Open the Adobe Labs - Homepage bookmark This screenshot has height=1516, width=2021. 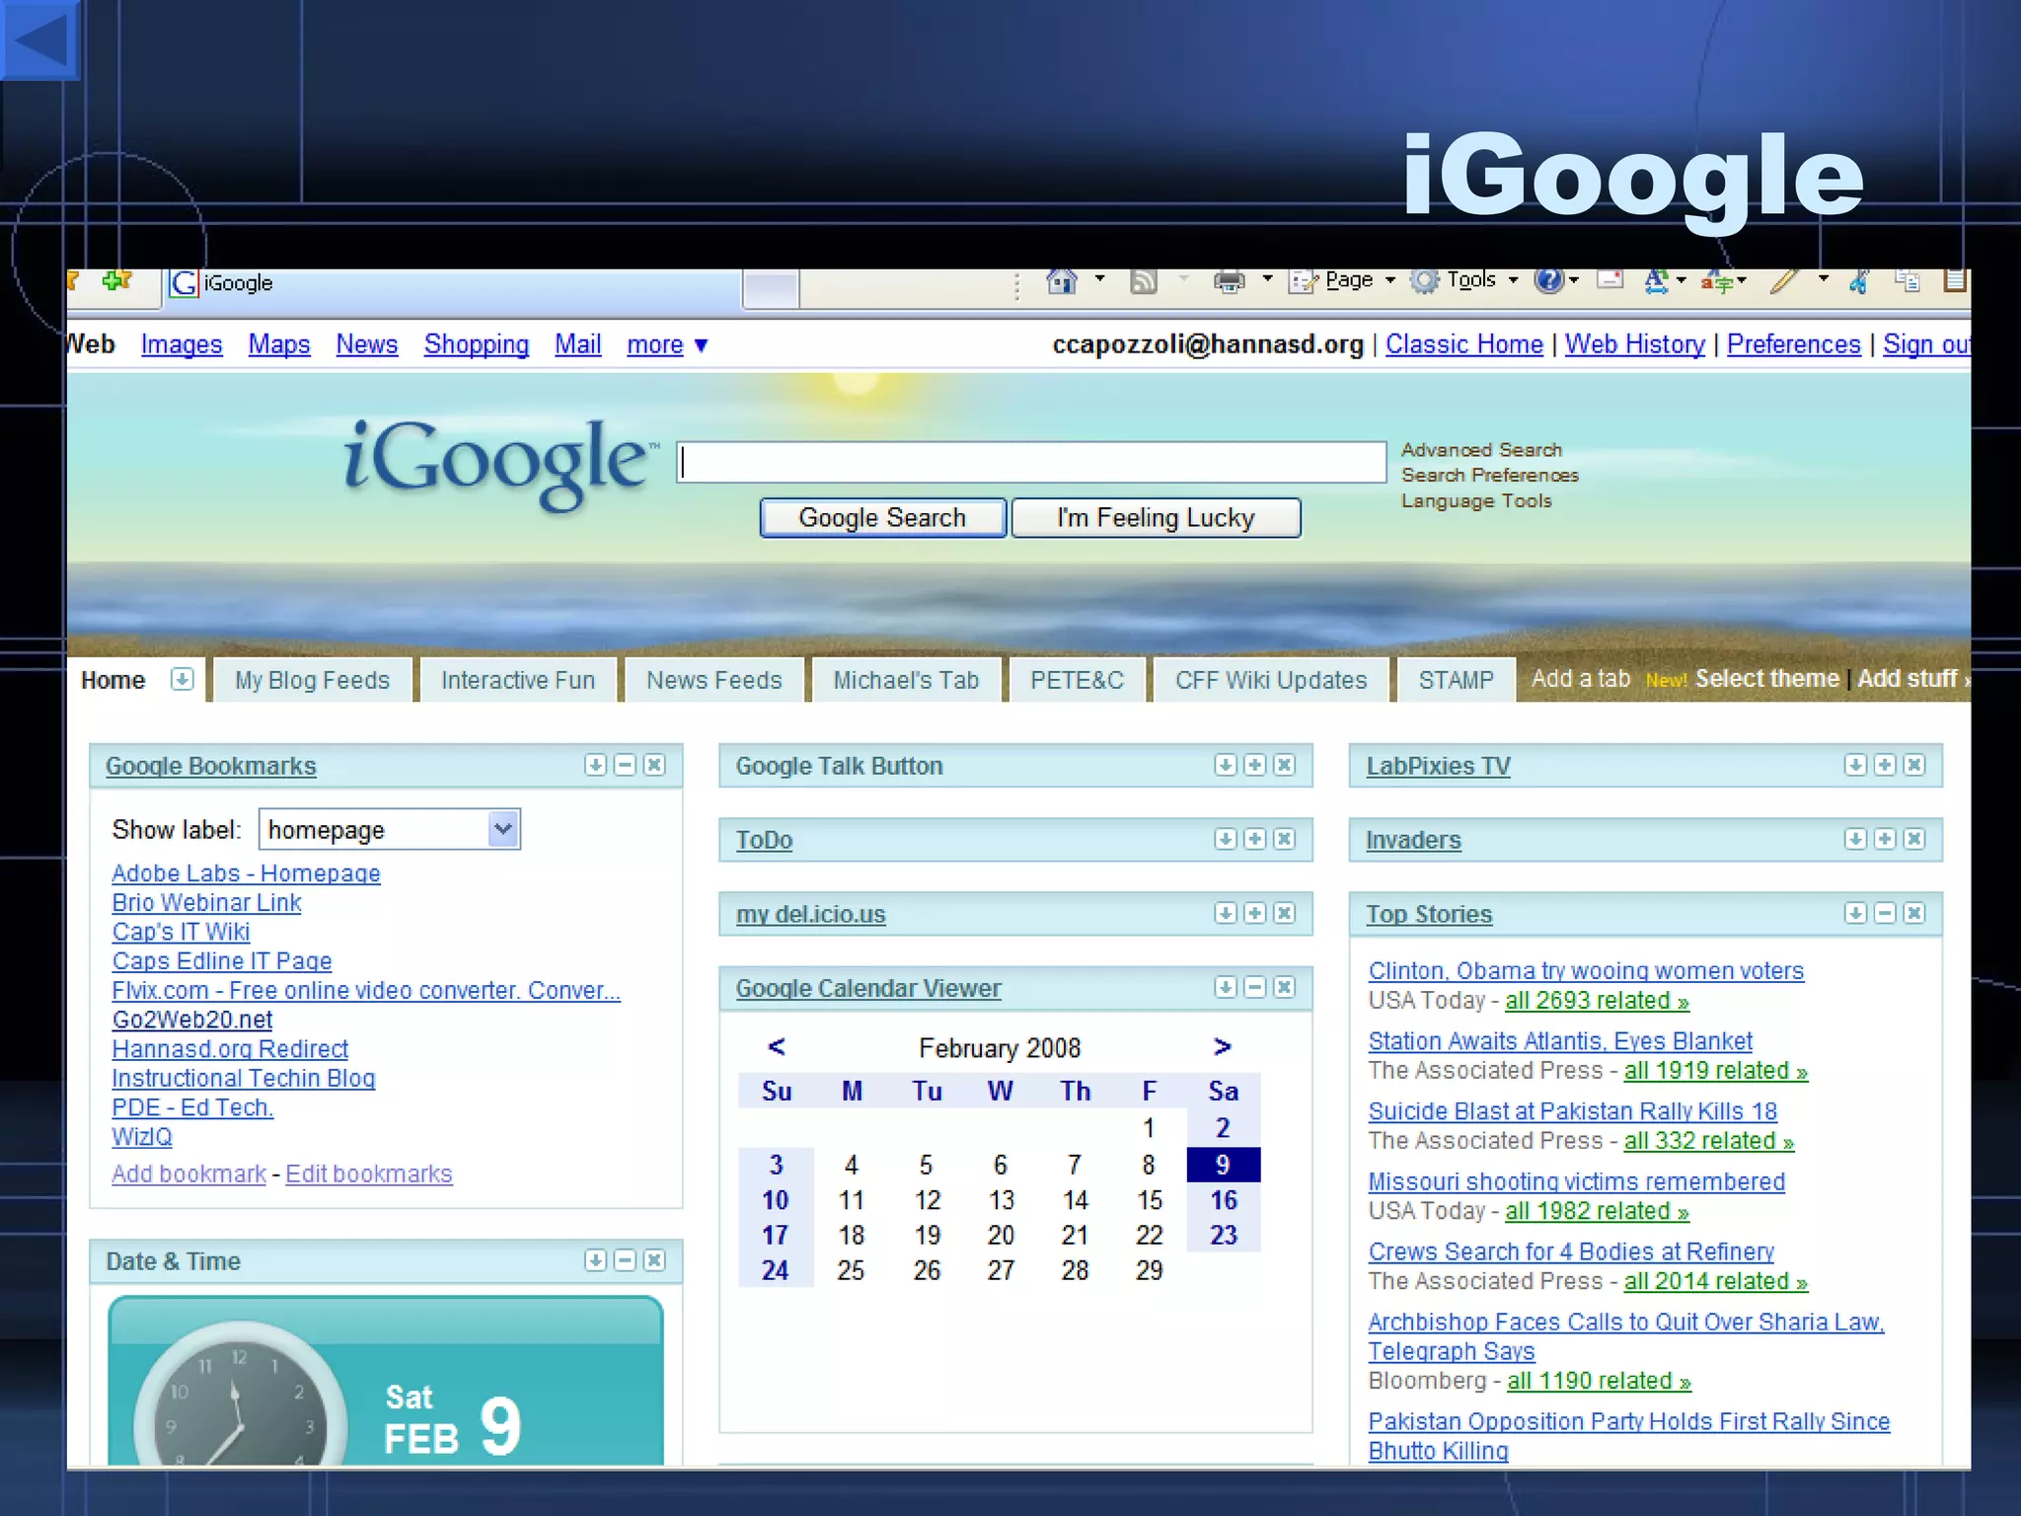(x=246, y=873)
